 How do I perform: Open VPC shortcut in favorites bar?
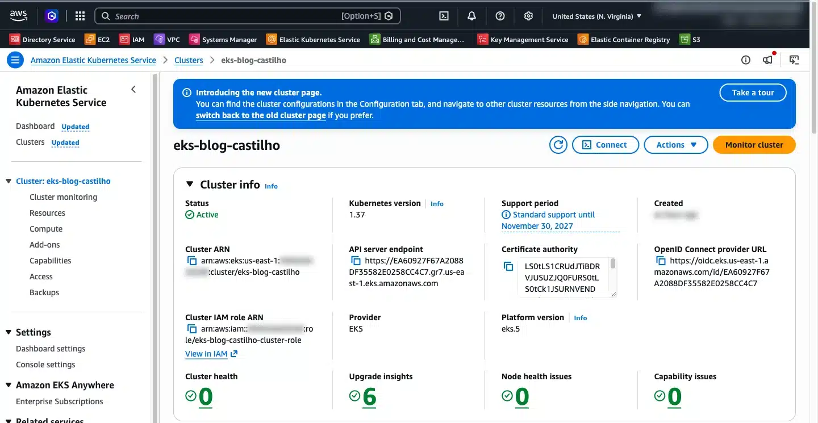click(167, 40)
